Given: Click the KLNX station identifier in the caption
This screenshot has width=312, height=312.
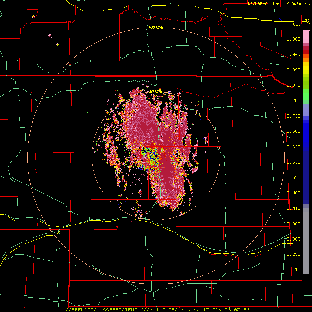Looking at the screenshot, I should pyautogui.click(x=194, y=310).
